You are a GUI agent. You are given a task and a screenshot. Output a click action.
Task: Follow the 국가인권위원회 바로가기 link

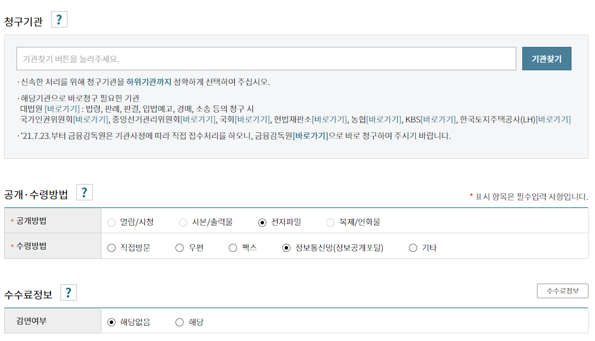[90, 120]
